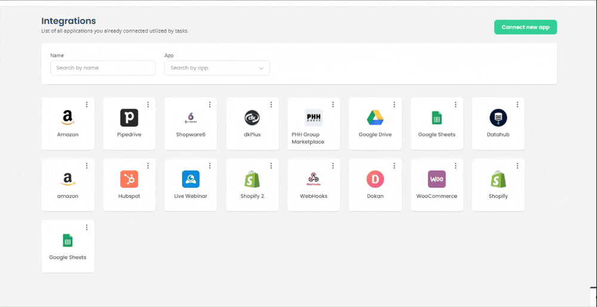This screenshot has width=597, height=307.
Task: Open the Search by app dropdown
Action: (x=217, y=68)
